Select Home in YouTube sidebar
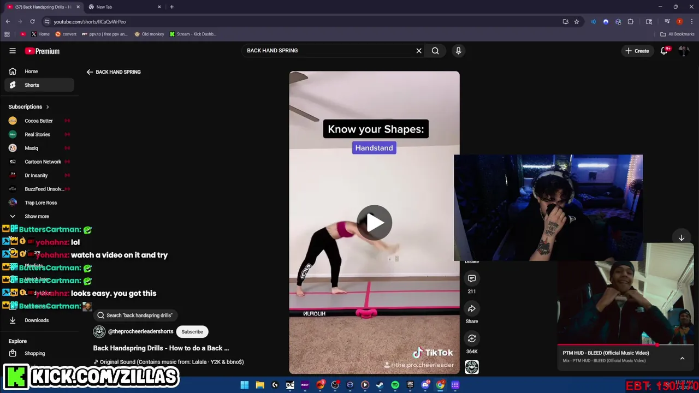The image size is (699, 393). (38, 72)
